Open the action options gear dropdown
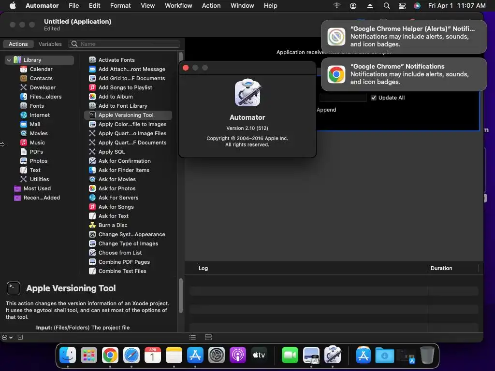Viewport: 495px width, 371px height. (x=7, y=337)
